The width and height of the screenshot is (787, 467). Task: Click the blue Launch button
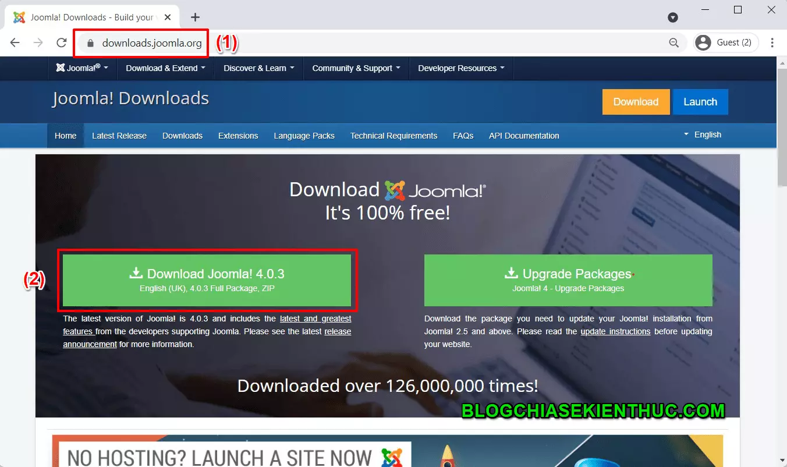[700, 102]
